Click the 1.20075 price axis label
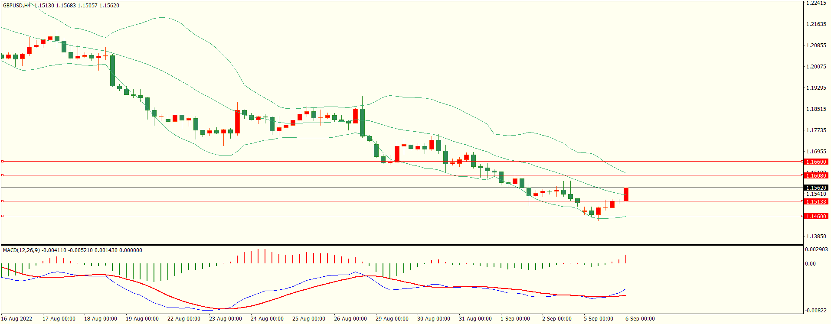 pos(816,67)
